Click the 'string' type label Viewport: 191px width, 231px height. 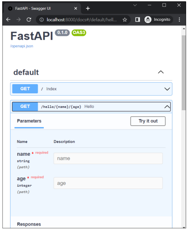23,161
